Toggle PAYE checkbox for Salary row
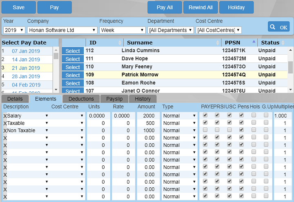 [x=205, y=115]
